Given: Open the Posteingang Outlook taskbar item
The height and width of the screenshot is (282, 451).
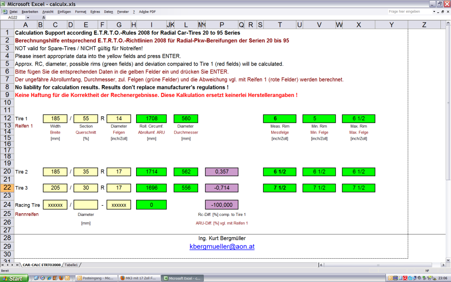Looking at the screenshot, I should (x=96, y=278).
